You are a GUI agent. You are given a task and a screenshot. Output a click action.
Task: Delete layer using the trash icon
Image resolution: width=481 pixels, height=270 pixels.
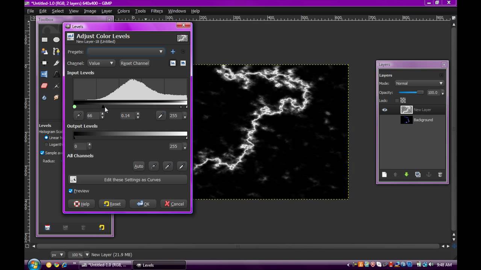point(440,174)
